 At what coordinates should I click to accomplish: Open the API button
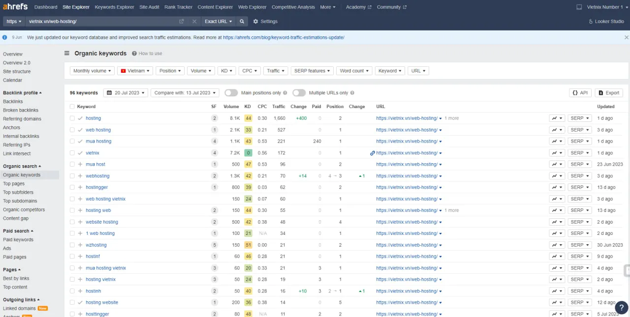tap(580, 92)
